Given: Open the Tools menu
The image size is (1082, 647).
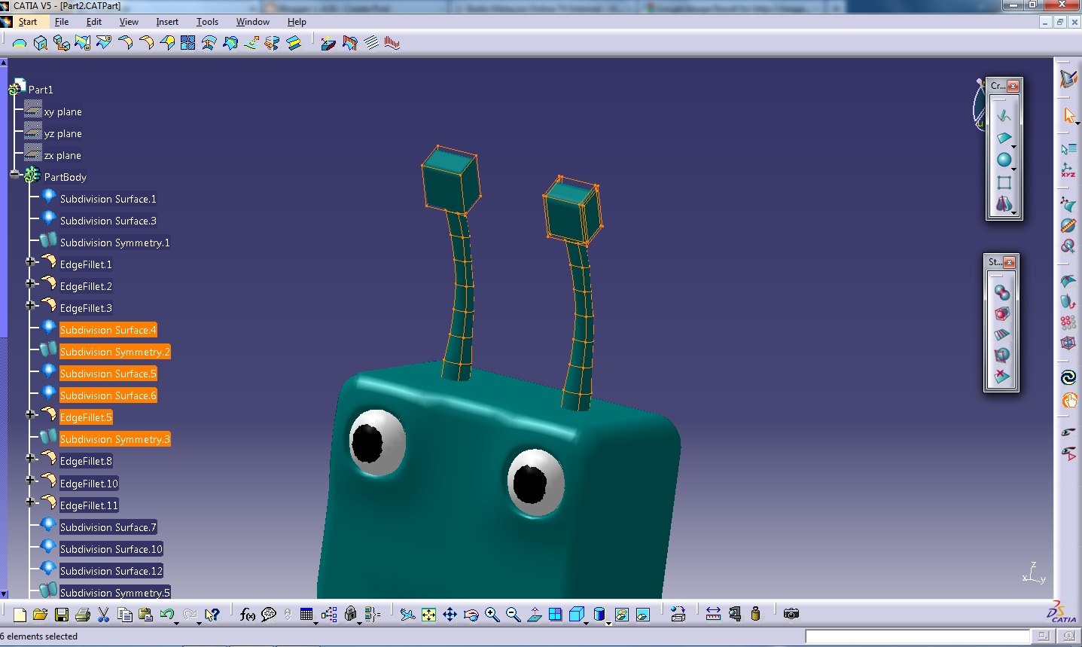Looking at the screenshot, I should tap(207, 22).
